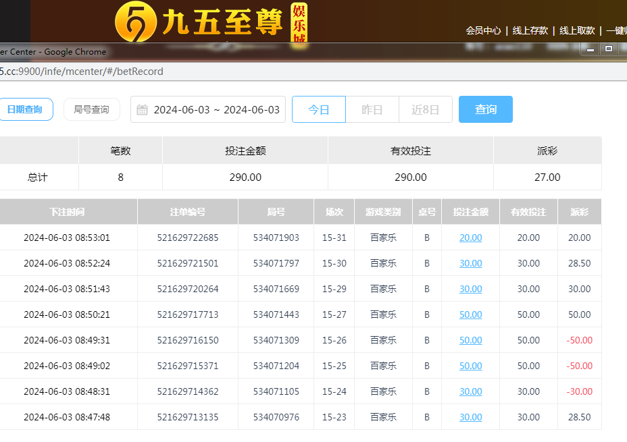627x442 pixels.
Task: Click the browser address bar URL
Action: (x=81, y=72)
